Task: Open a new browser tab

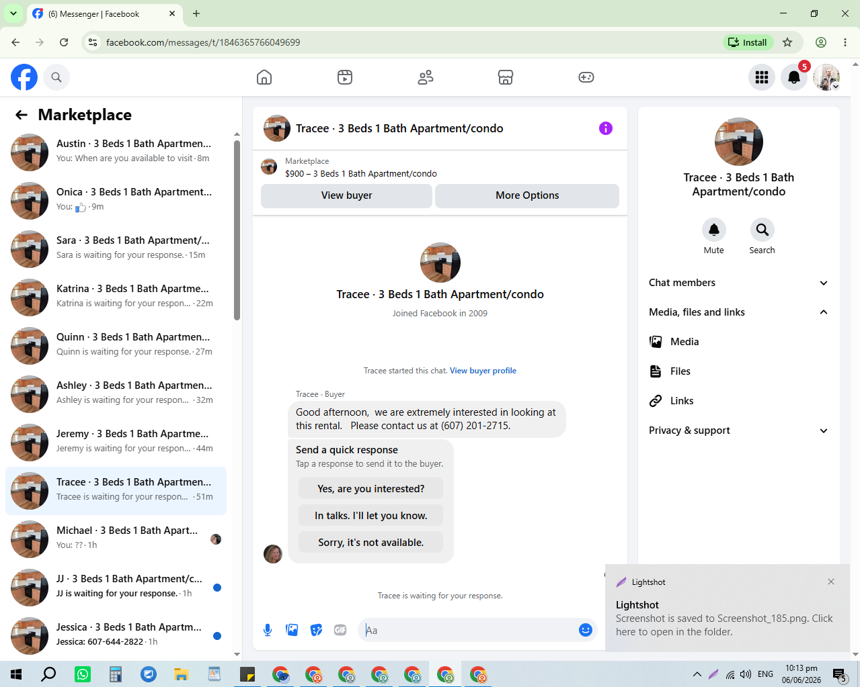Action: click(196, 13)
